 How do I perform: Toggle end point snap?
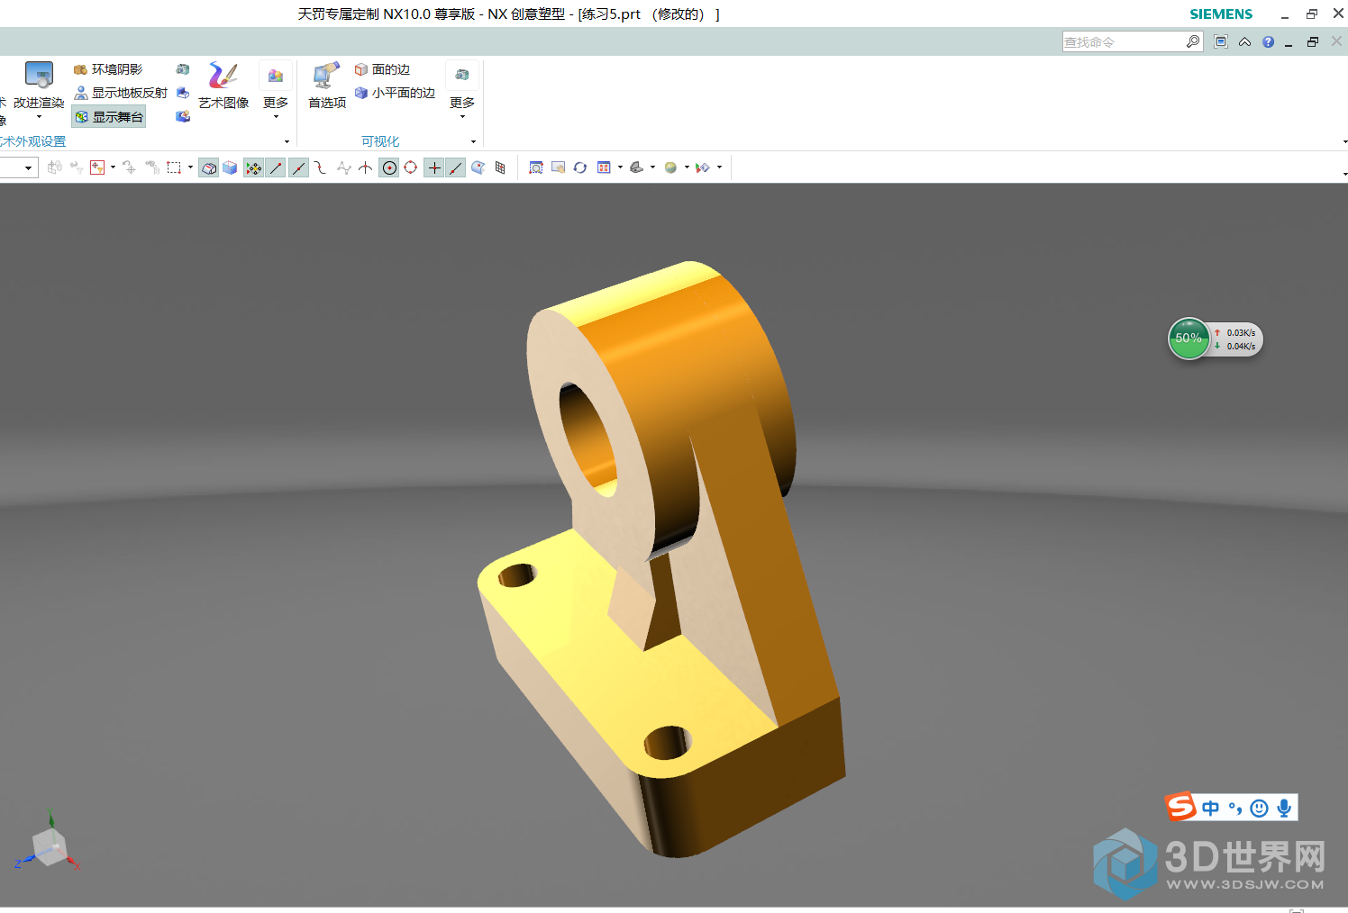[x=277, y=167]
